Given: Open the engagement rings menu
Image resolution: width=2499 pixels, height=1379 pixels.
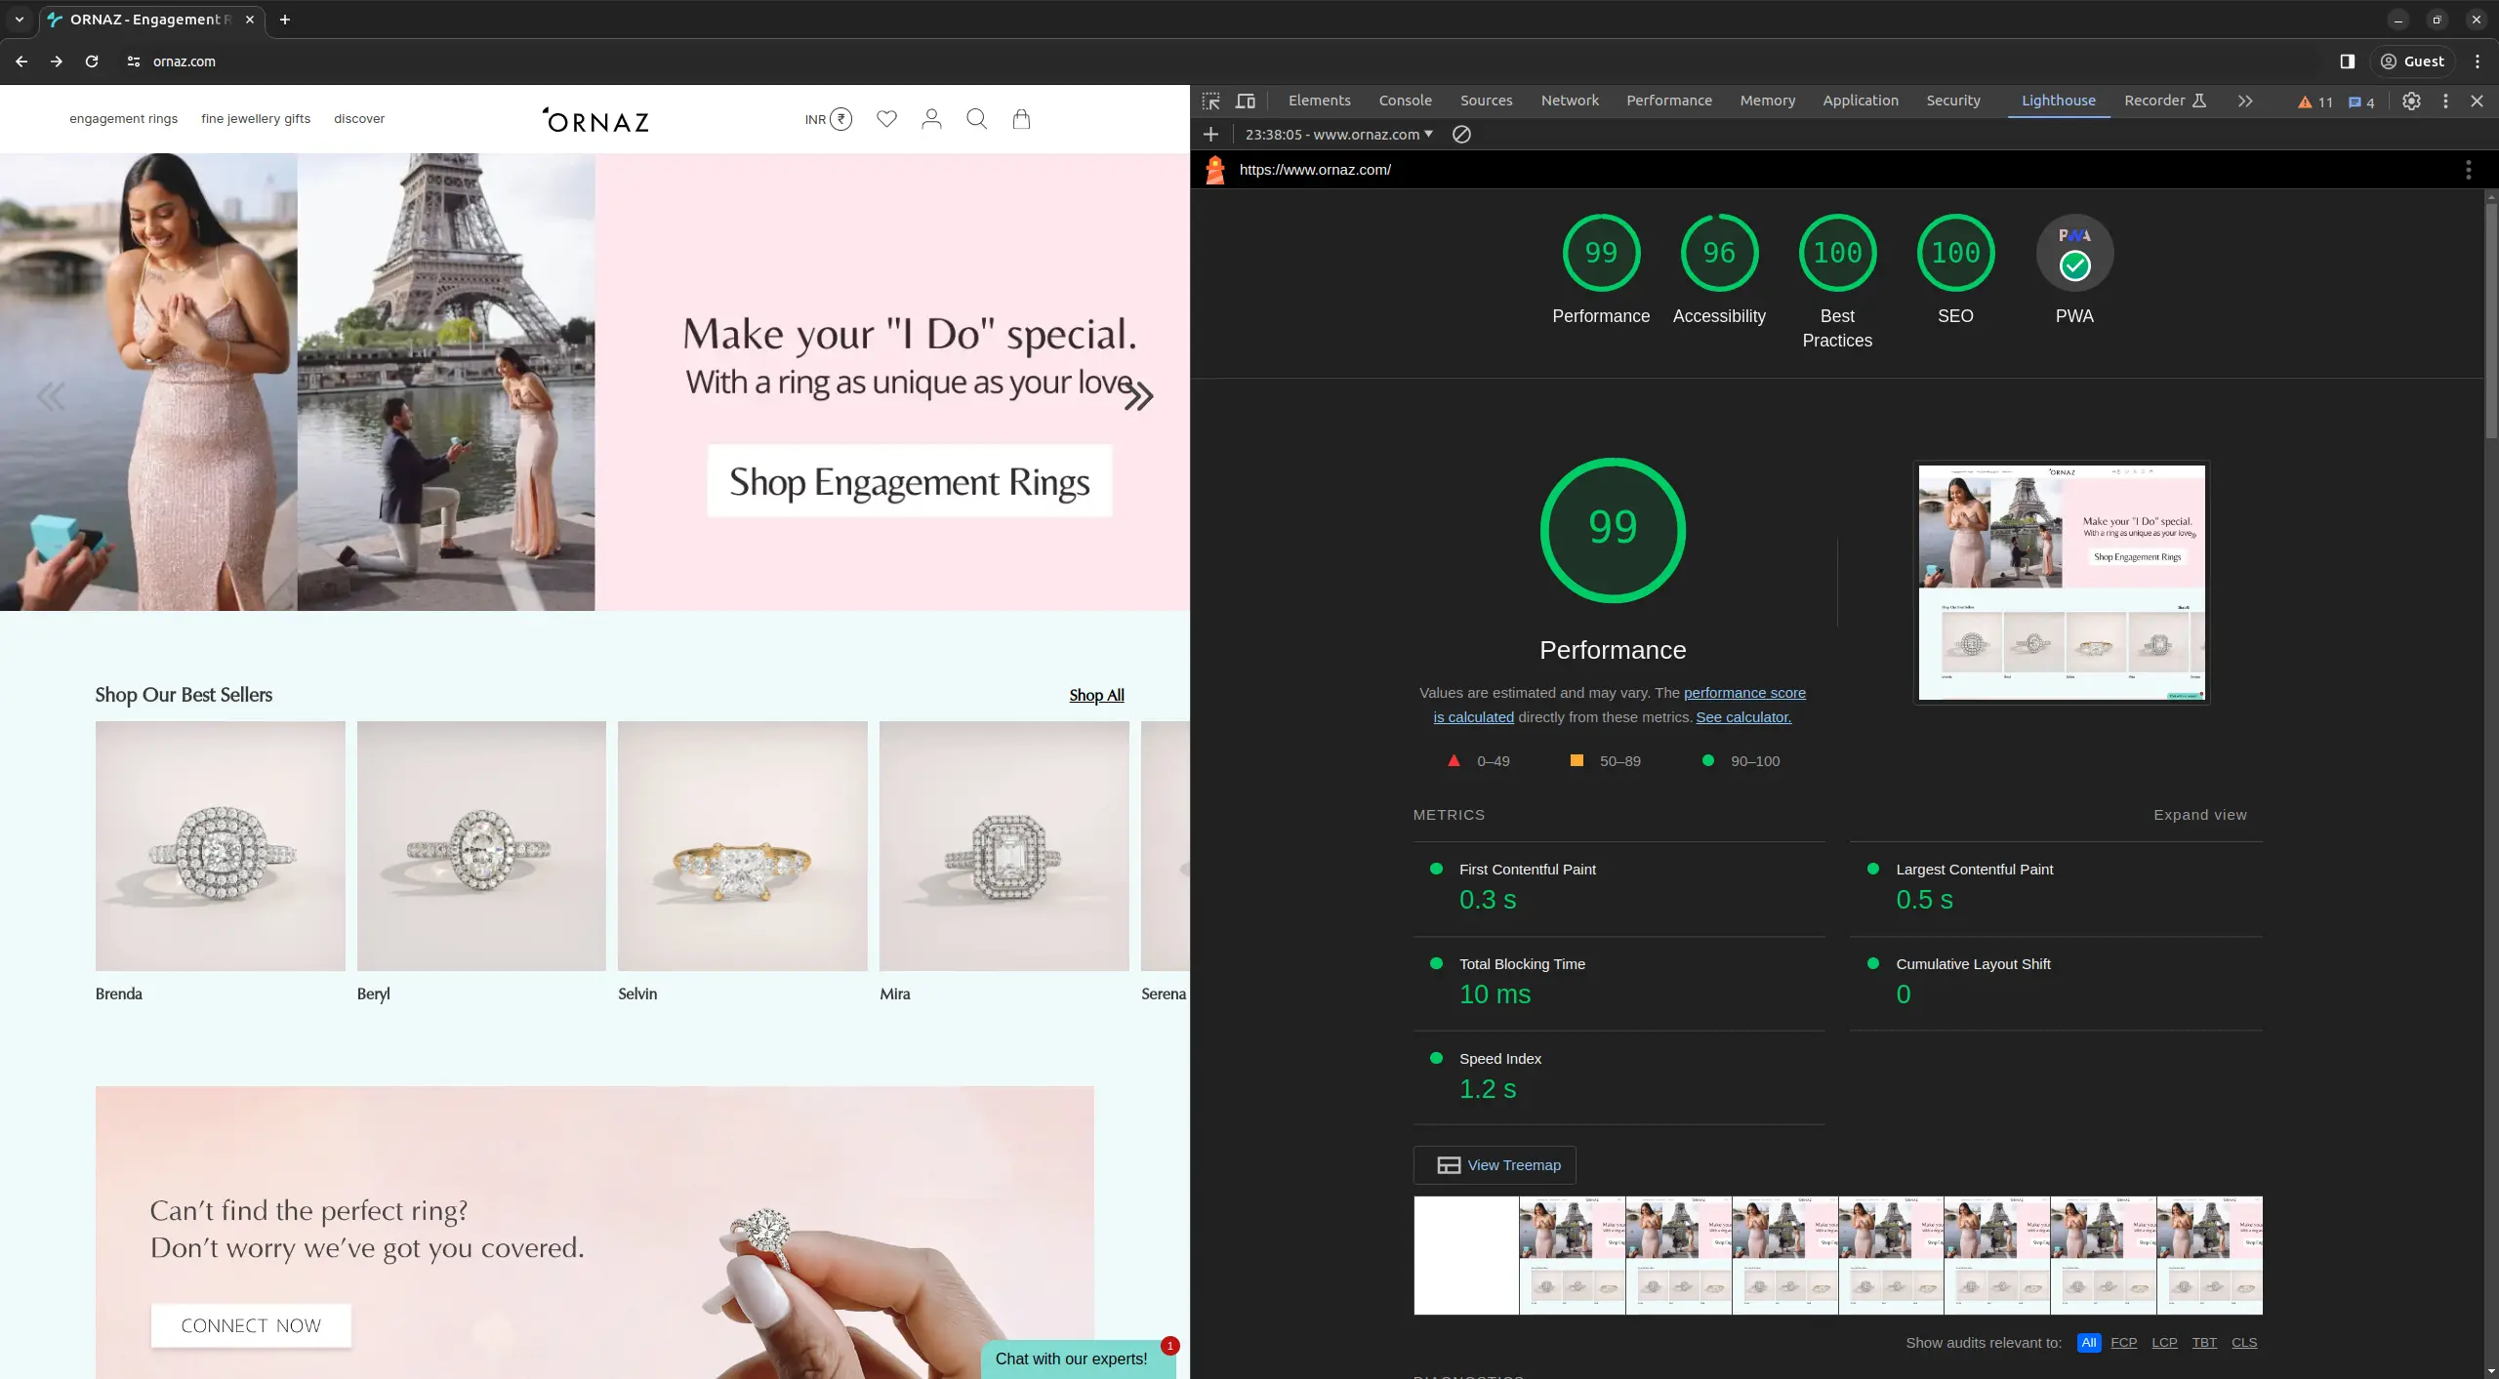Looking at the screenshot, I should (x=123, y=119).
